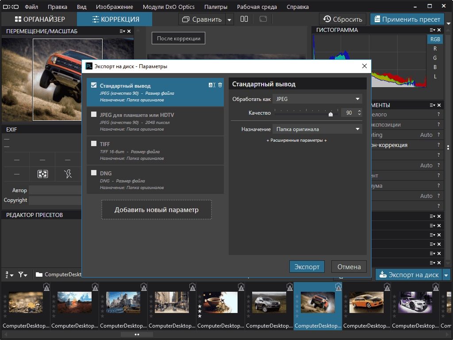Switch histogram to the L channel
The width and height of the screenshot is (453, 340).
(x=435, y=77)
